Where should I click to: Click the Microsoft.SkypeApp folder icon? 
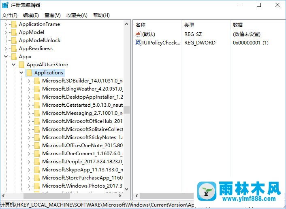(x=37, y=170)
